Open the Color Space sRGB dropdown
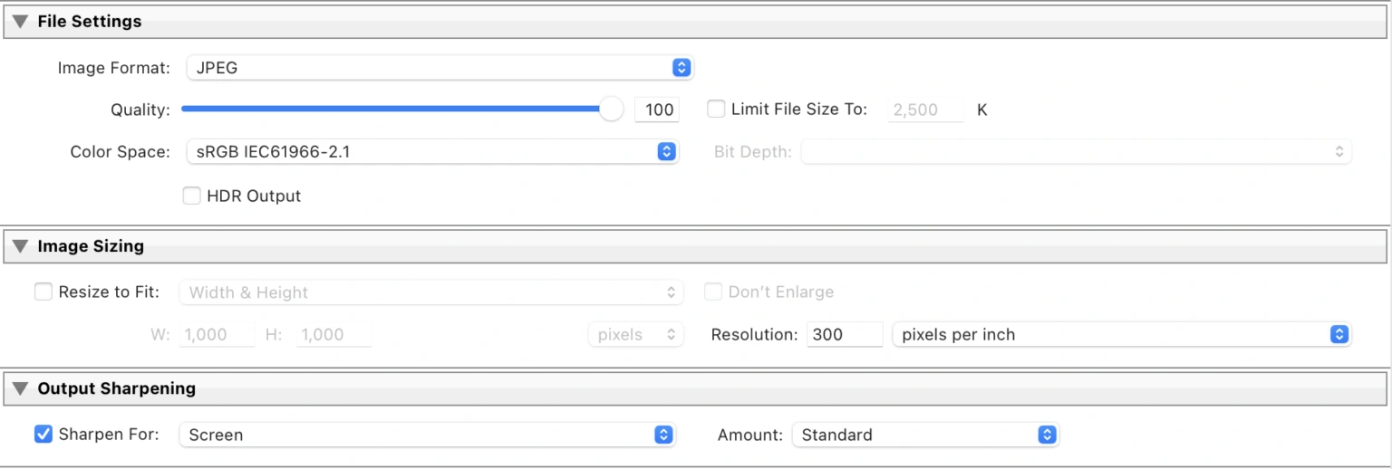The width and height of the screenshot is (1392, 469). coord(432,152)
